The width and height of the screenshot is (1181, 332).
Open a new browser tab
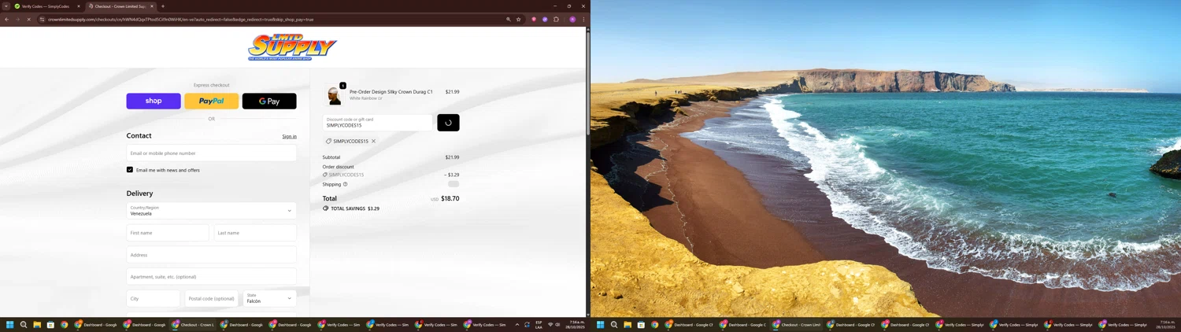click(163, 6)
